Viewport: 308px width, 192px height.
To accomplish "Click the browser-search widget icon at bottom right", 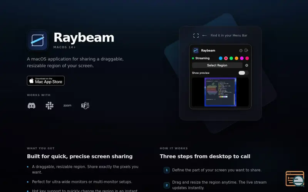I will coord(295,179).
